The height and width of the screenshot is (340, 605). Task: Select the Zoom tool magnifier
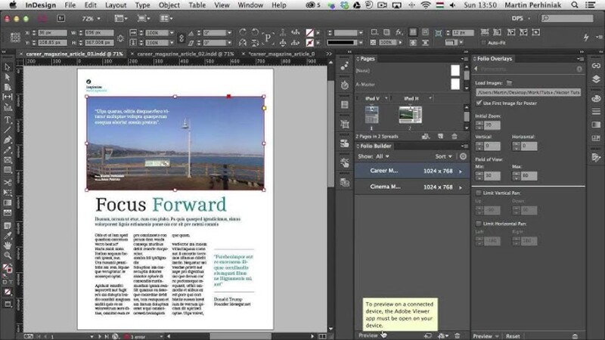coord(8,255)
